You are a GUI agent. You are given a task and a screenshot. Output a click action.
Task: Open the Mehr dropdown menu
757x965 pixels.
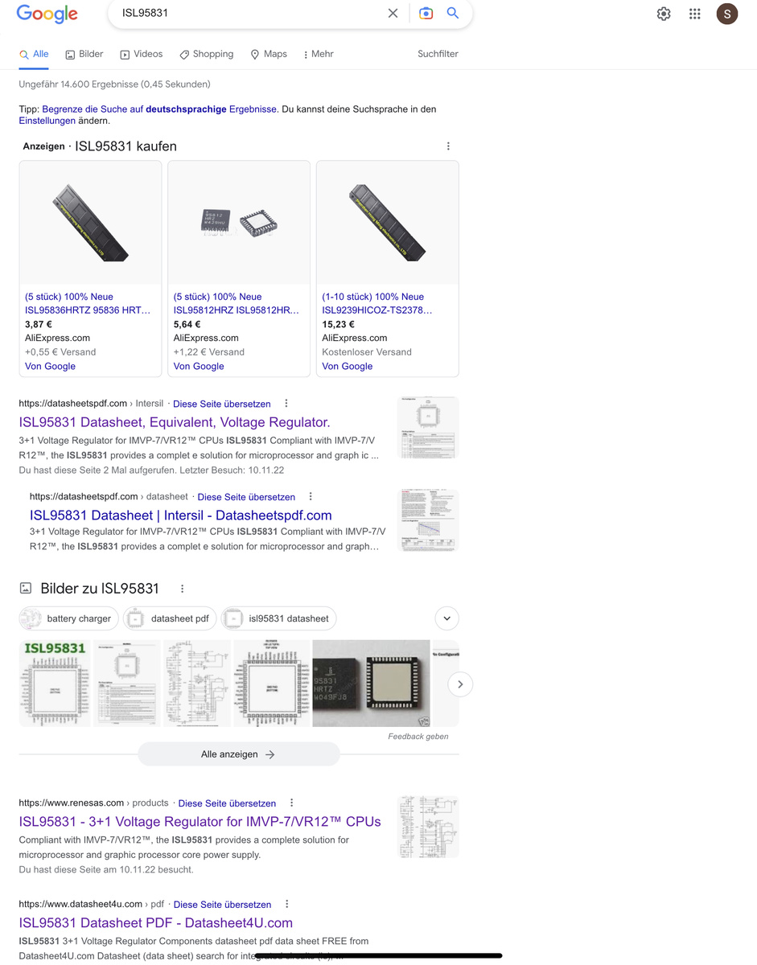tap(318, 54)
